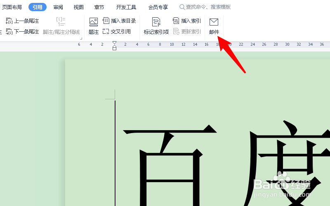Open the 开发工具 tab
The image size is (330, 206).
126,7
